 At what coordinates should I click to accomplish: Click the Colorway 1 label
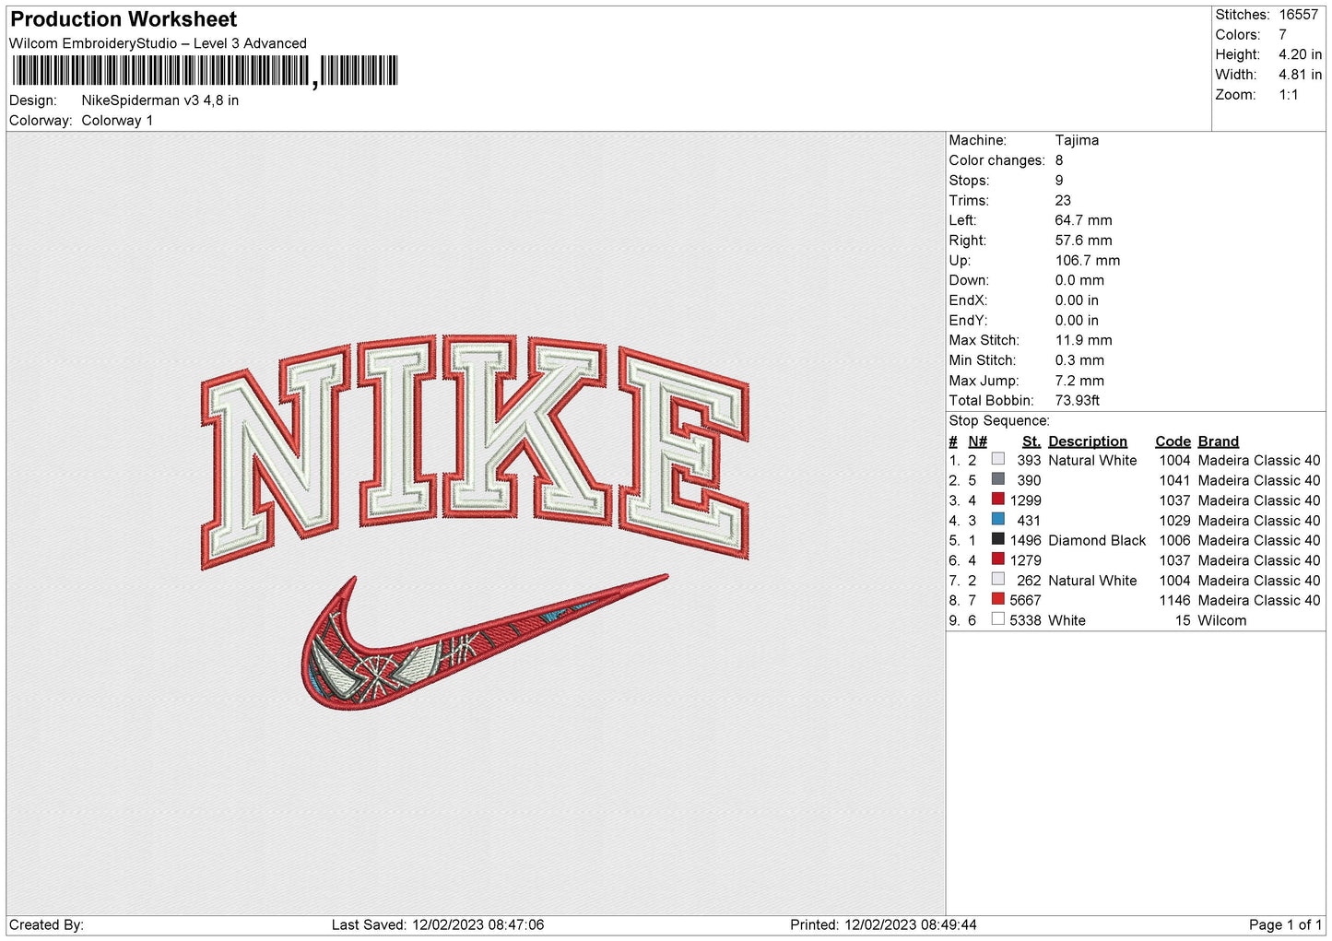tap(117, 120)
